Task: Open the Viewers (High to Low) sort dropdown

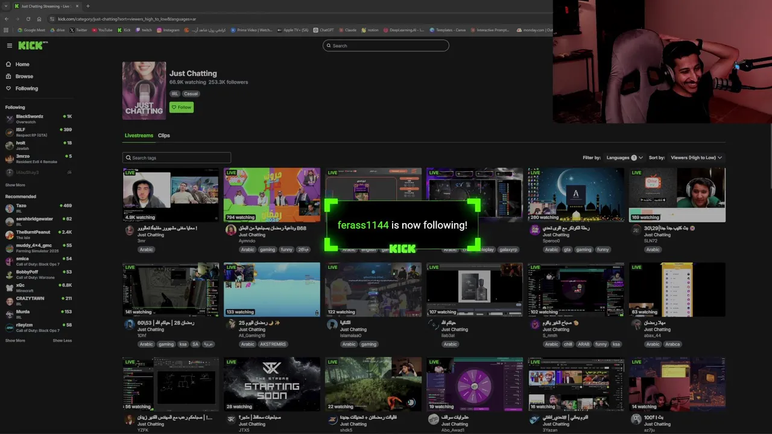Action: 696,157
